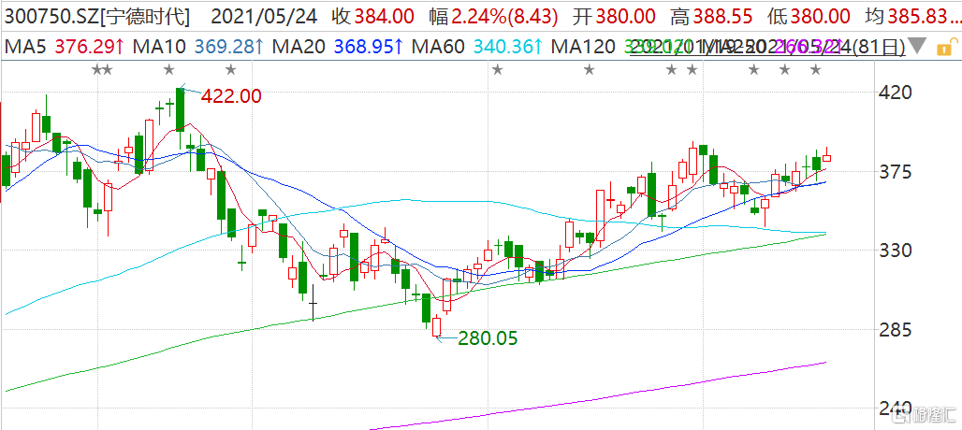Select the MA120 indicator label
This screenshot has width=962, height=430.
point(585,46)
